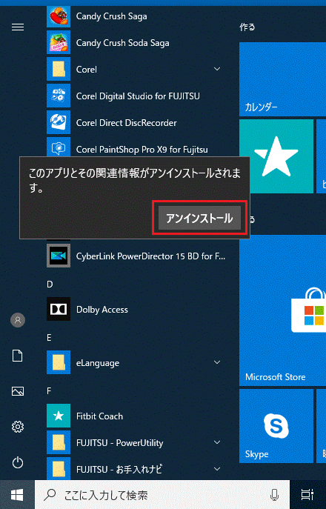Click the Corel Digital Studio icon
This screenshot has width=326, height=509.
[x=59, y=96]
